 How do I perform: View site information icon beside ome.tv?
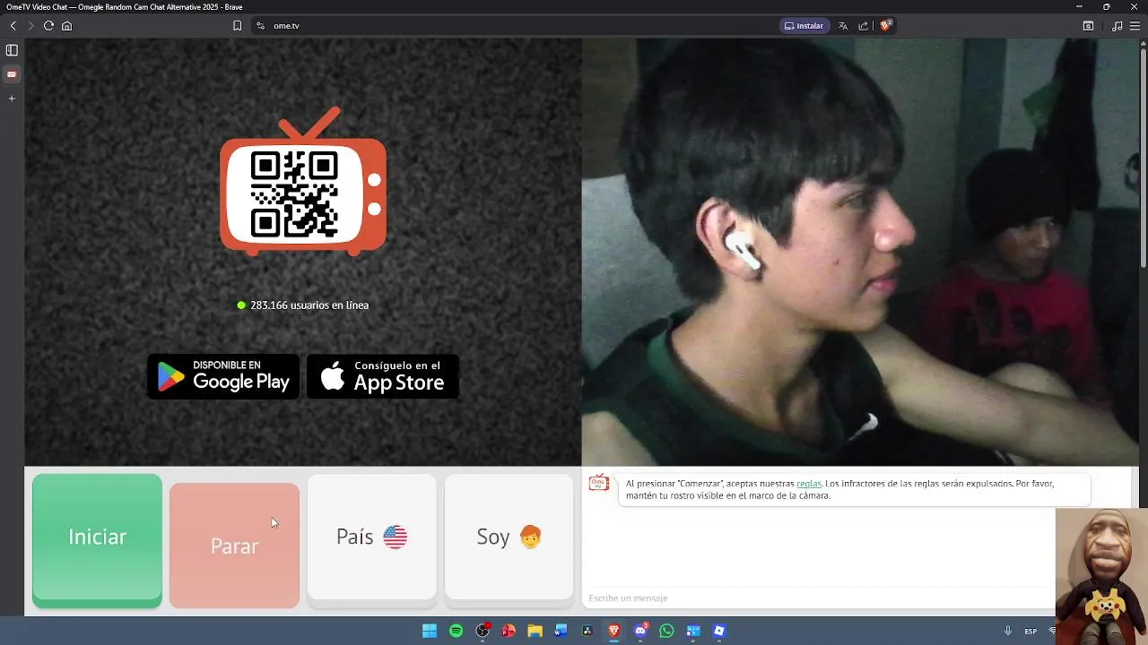click(261, 26)
